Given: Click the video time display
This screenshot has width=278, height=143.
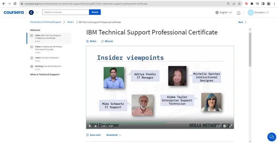Looking at the screenshot, I should (107, 126).
